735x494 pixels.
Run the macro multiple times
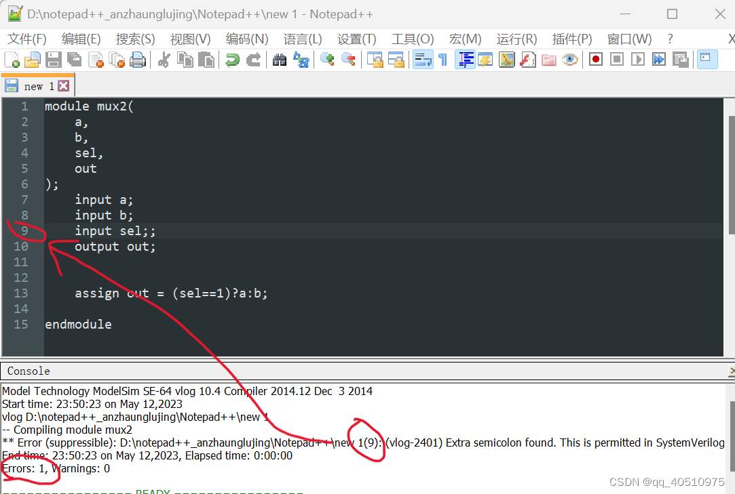pos(658,60)
